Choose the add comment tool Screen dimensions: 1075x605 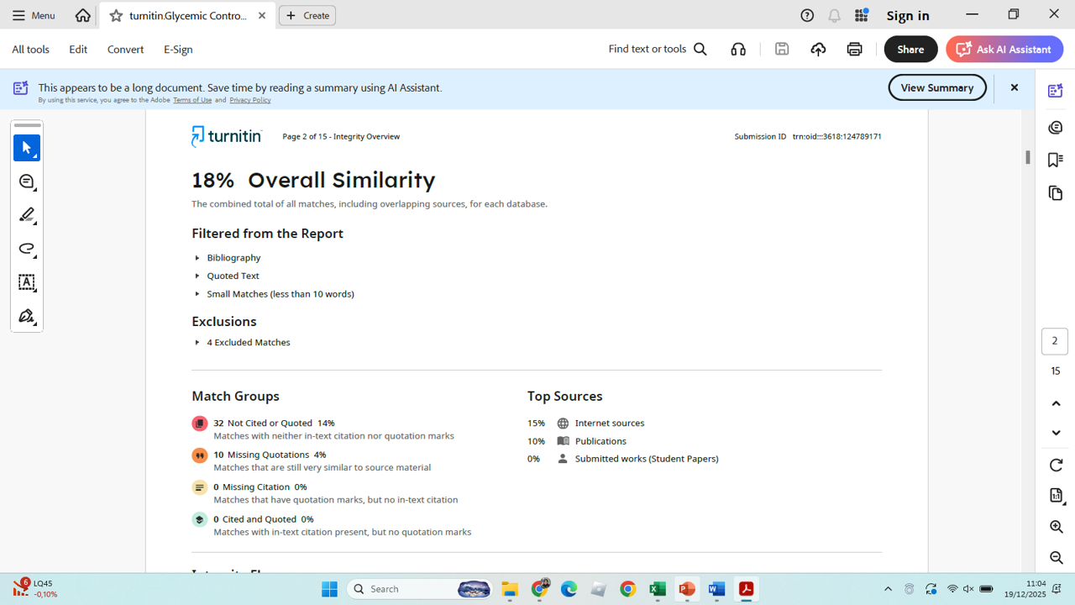tap(27, 182)
